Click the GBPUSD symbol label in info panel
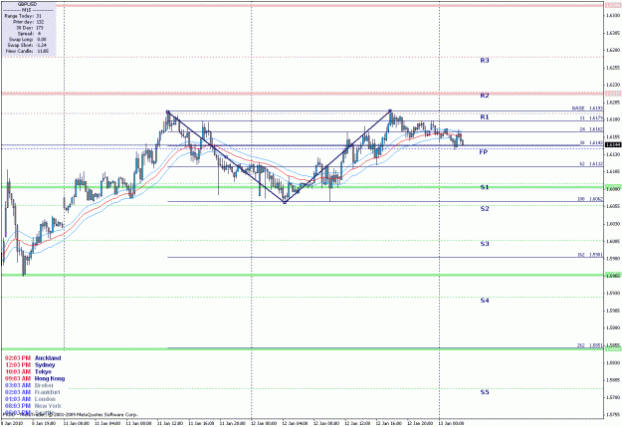The width and height of the screenshot is (622, 427). (27, 4)
